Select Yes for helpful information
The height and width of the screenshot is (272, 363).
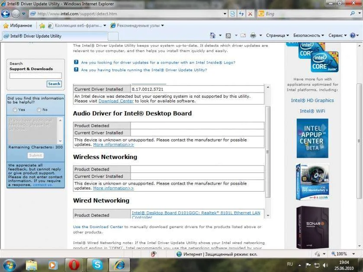coord(15,110)
